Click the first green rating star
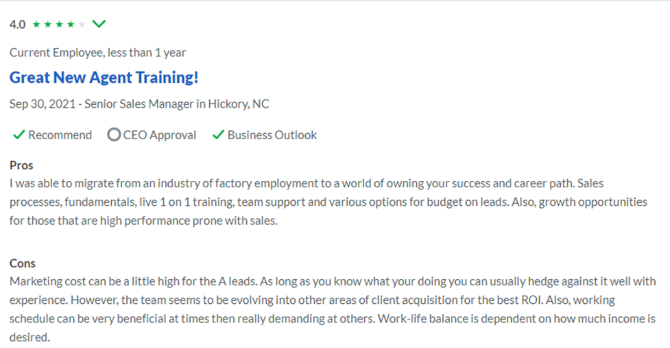This screenshot has height=348, width=670. pyautogui.click(x=36, y=24)
